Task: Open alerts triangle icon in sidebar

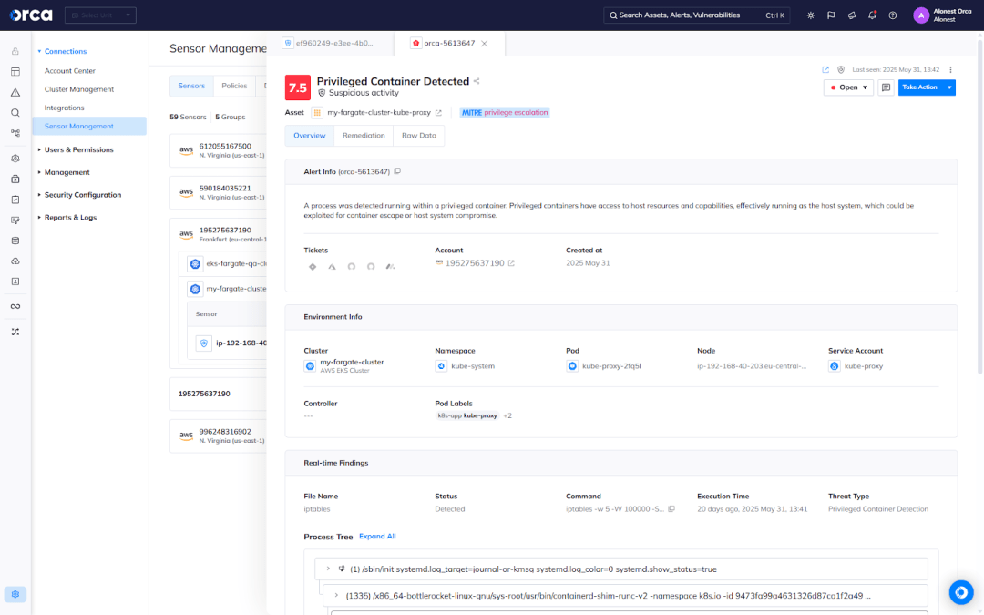Action: (15, 92)
